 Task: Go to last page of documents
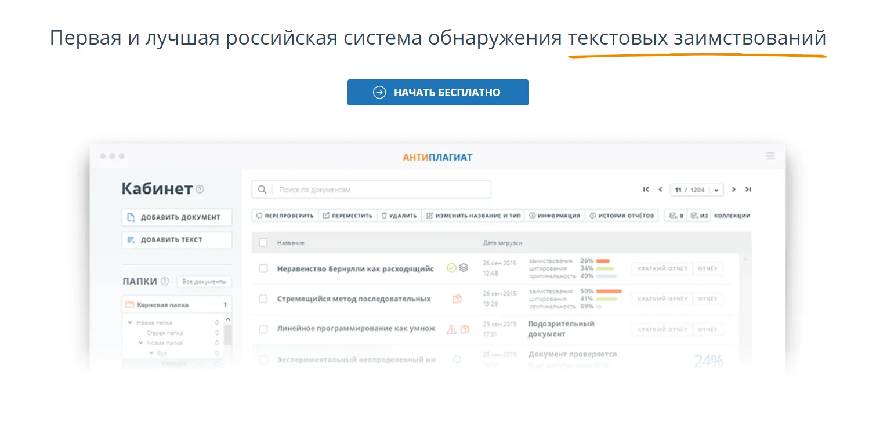pos(748,190)
